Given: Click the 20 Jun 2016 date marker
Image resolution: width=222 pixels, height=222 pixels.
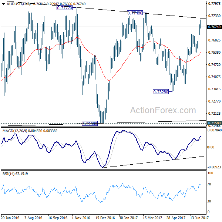Looking at the screenshot, I should 10,218.
